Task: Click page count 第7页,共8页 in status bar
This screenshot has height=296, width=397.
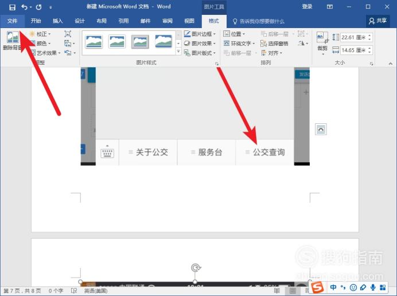Action: (22, 291)
